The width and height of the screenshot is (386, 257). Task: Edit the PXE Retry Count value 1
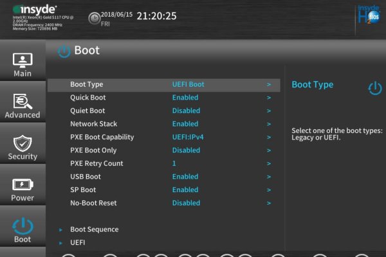[174, 163]
